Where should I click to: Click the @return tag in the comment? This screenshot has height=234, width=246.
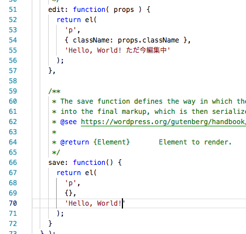(75, 142)
